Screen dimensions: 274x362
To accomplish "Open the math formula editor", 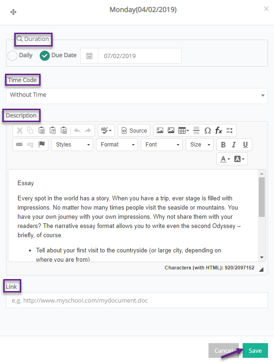I will 219,130.
